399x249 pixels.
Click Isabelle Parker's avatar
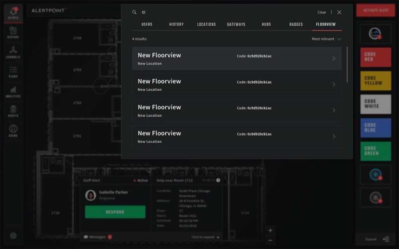click(x=90, y=195)
